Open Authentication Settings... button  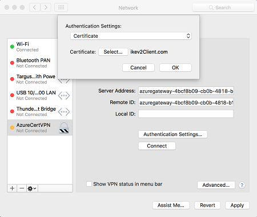point(172,134)
